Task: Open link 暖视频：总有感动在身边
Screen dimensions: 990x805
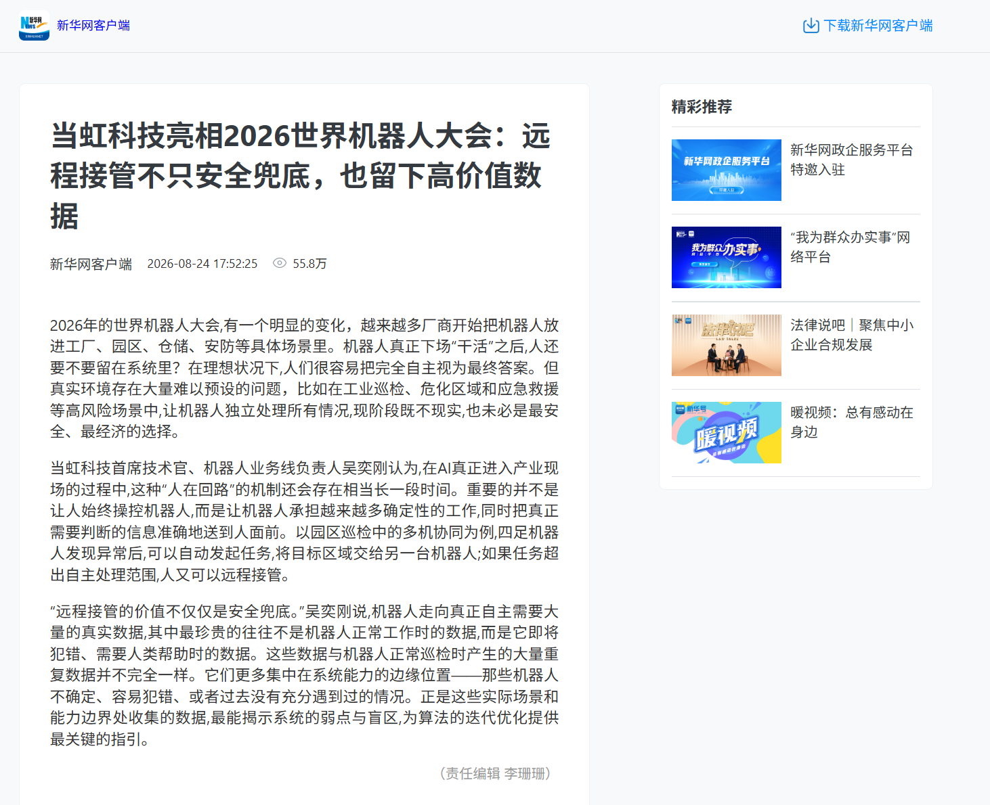Action: 852,422
